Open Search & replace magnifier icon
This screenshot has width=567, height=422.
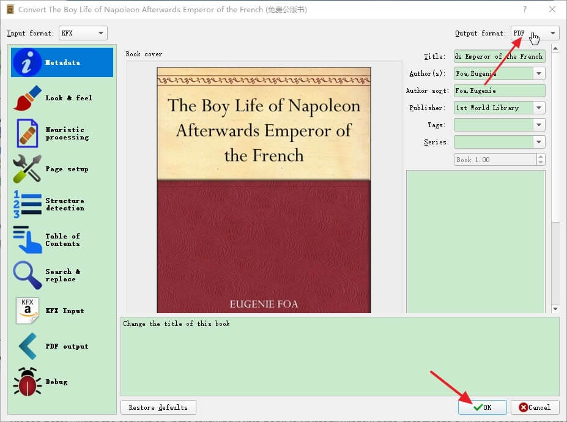[x=27, y=275]
